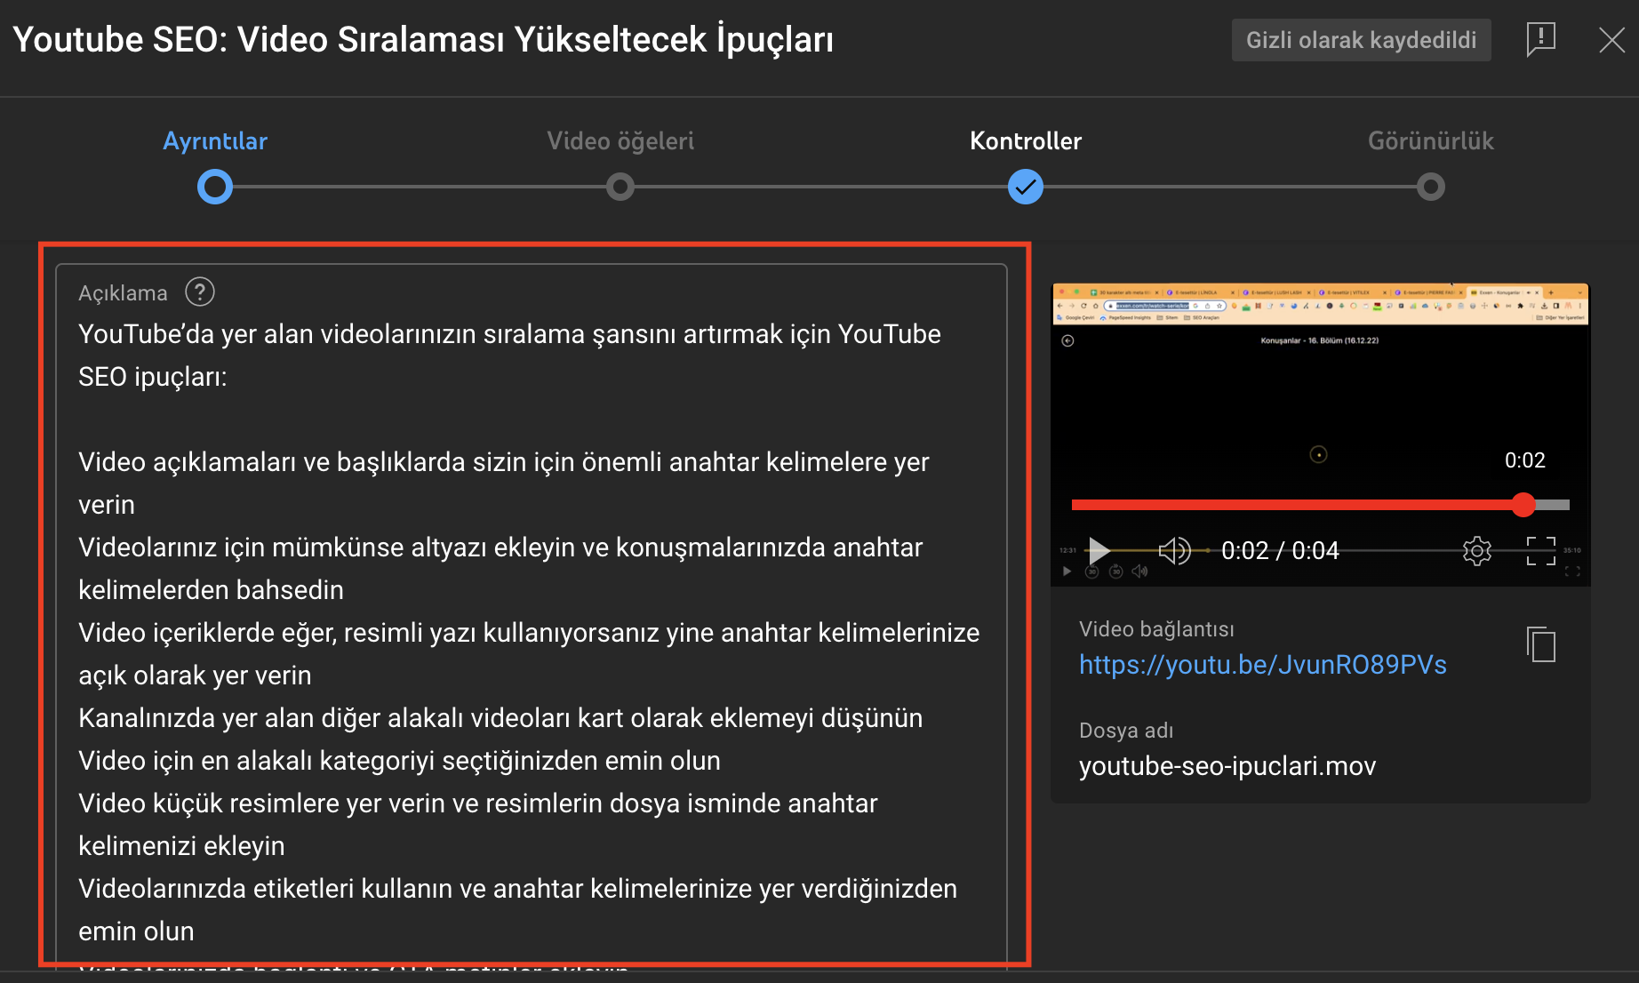Go to the Görünürlük step
Image resolution: width=1639 pixels, height=983 pixels.
(1431, 140)
